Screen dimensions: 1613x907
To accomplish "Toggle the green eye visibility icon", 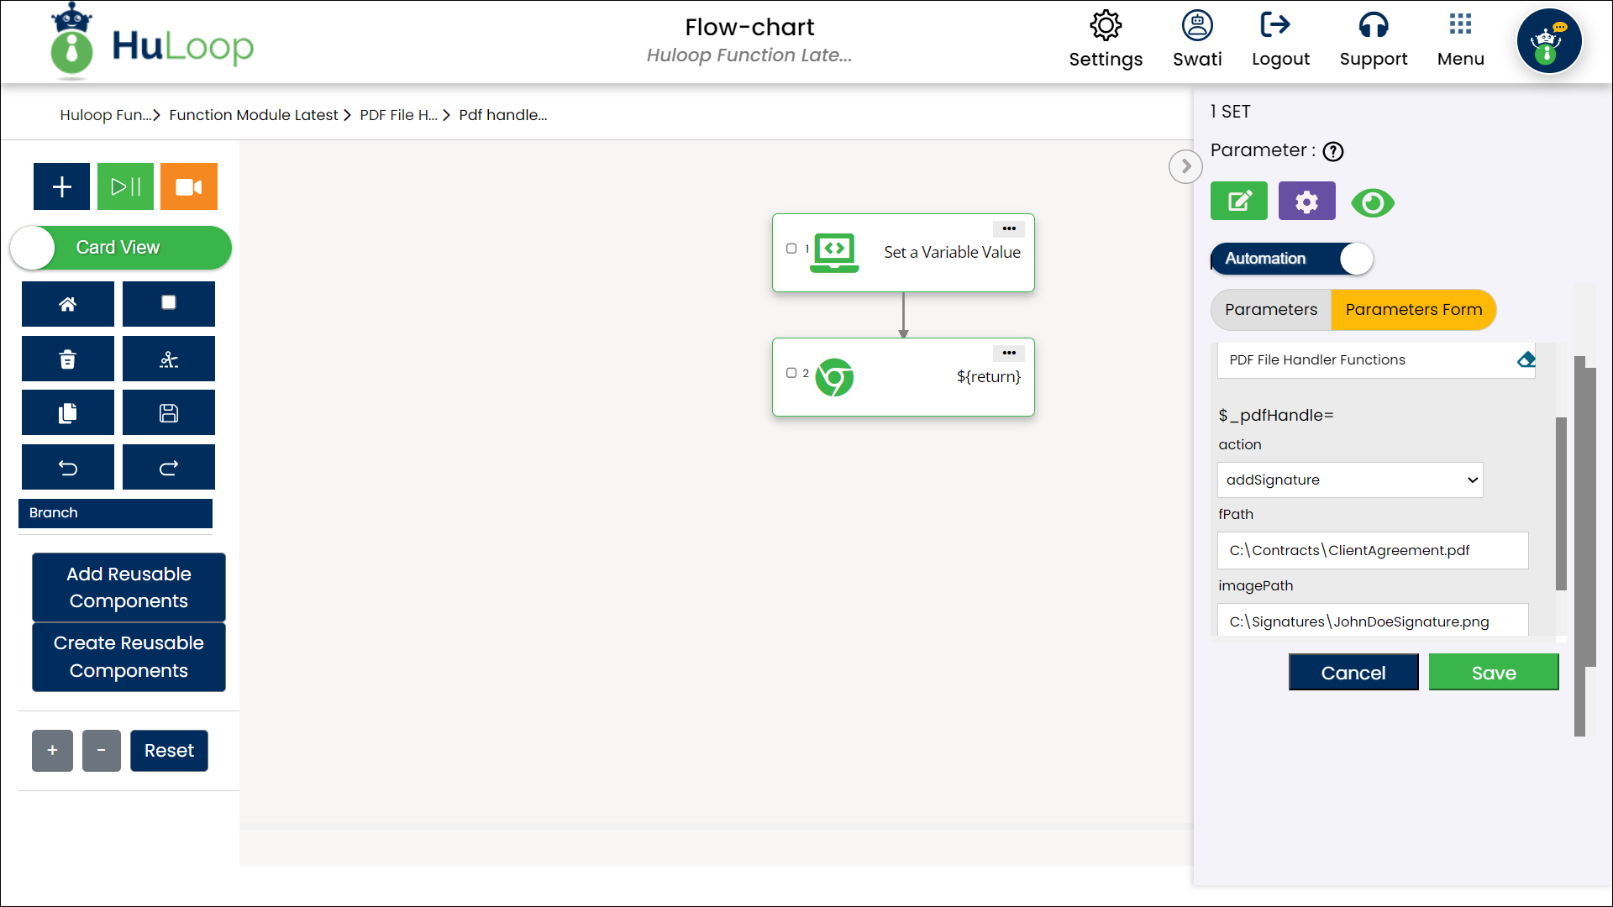I will point(1373,202).
